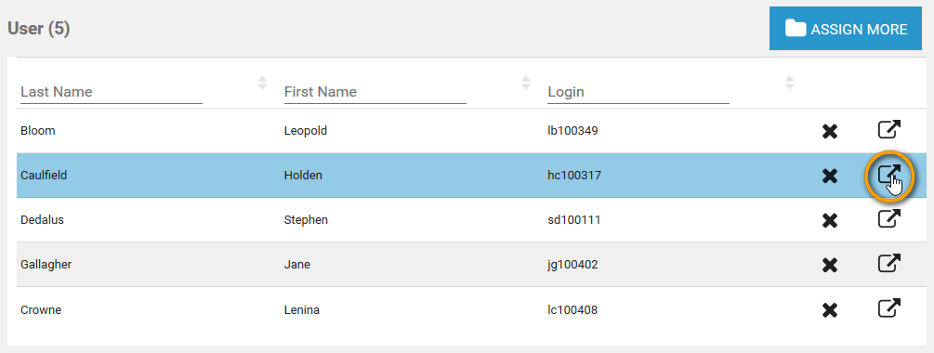Open Gallagher's record with arrow icon
The width and height of the screenshot is (934, 353).
[888, 263]
